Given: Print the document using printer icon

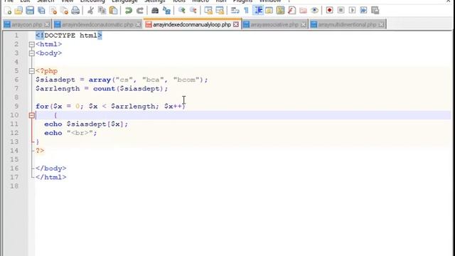Looking at the screenshot, I should pos(75,11).
